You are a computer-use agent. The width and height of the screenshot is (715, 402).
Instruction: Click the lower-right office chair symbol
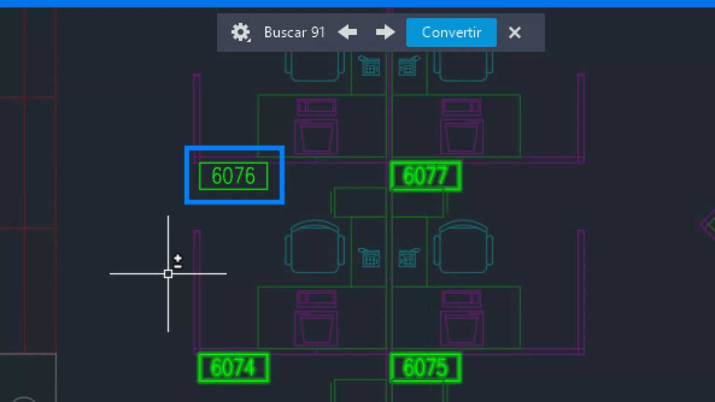click(463, 247)
